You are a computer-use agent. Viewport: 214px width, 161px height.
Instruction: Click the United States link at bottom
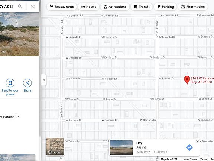(x=189, y=159)
